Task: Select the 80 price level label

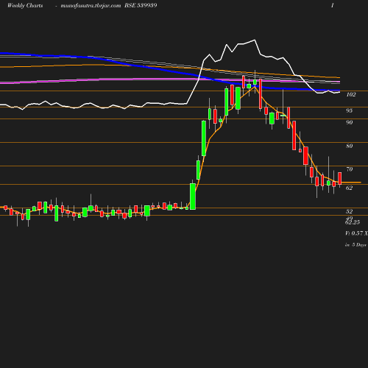Action: pos(349,146)
